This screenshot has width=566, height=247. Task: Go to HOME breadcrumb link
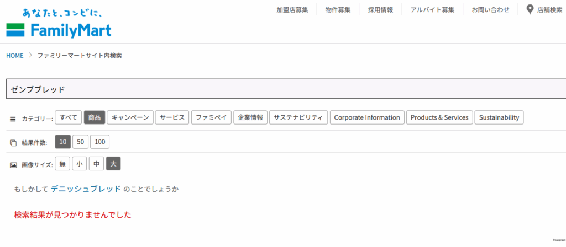point(15,56)
